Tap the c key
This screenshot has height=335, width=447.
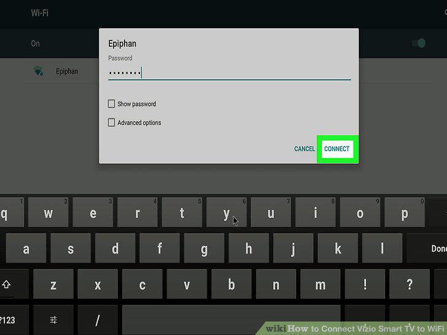(x=142, y=284)
